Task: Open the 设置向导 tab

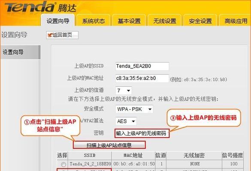Action: pos(58,21)
